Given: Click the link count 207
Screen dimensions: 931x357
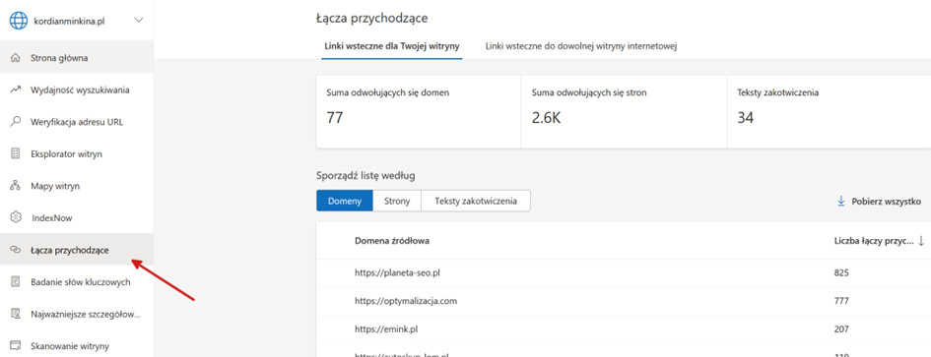Looking at the screenshot, I should [x=841, y=329].
